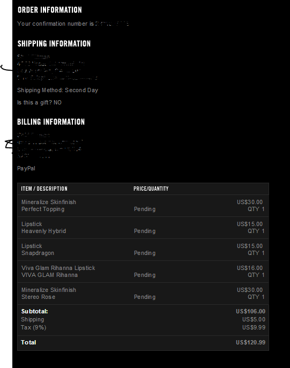Open the Lipstick Snapdragon item

pos(38,250)
